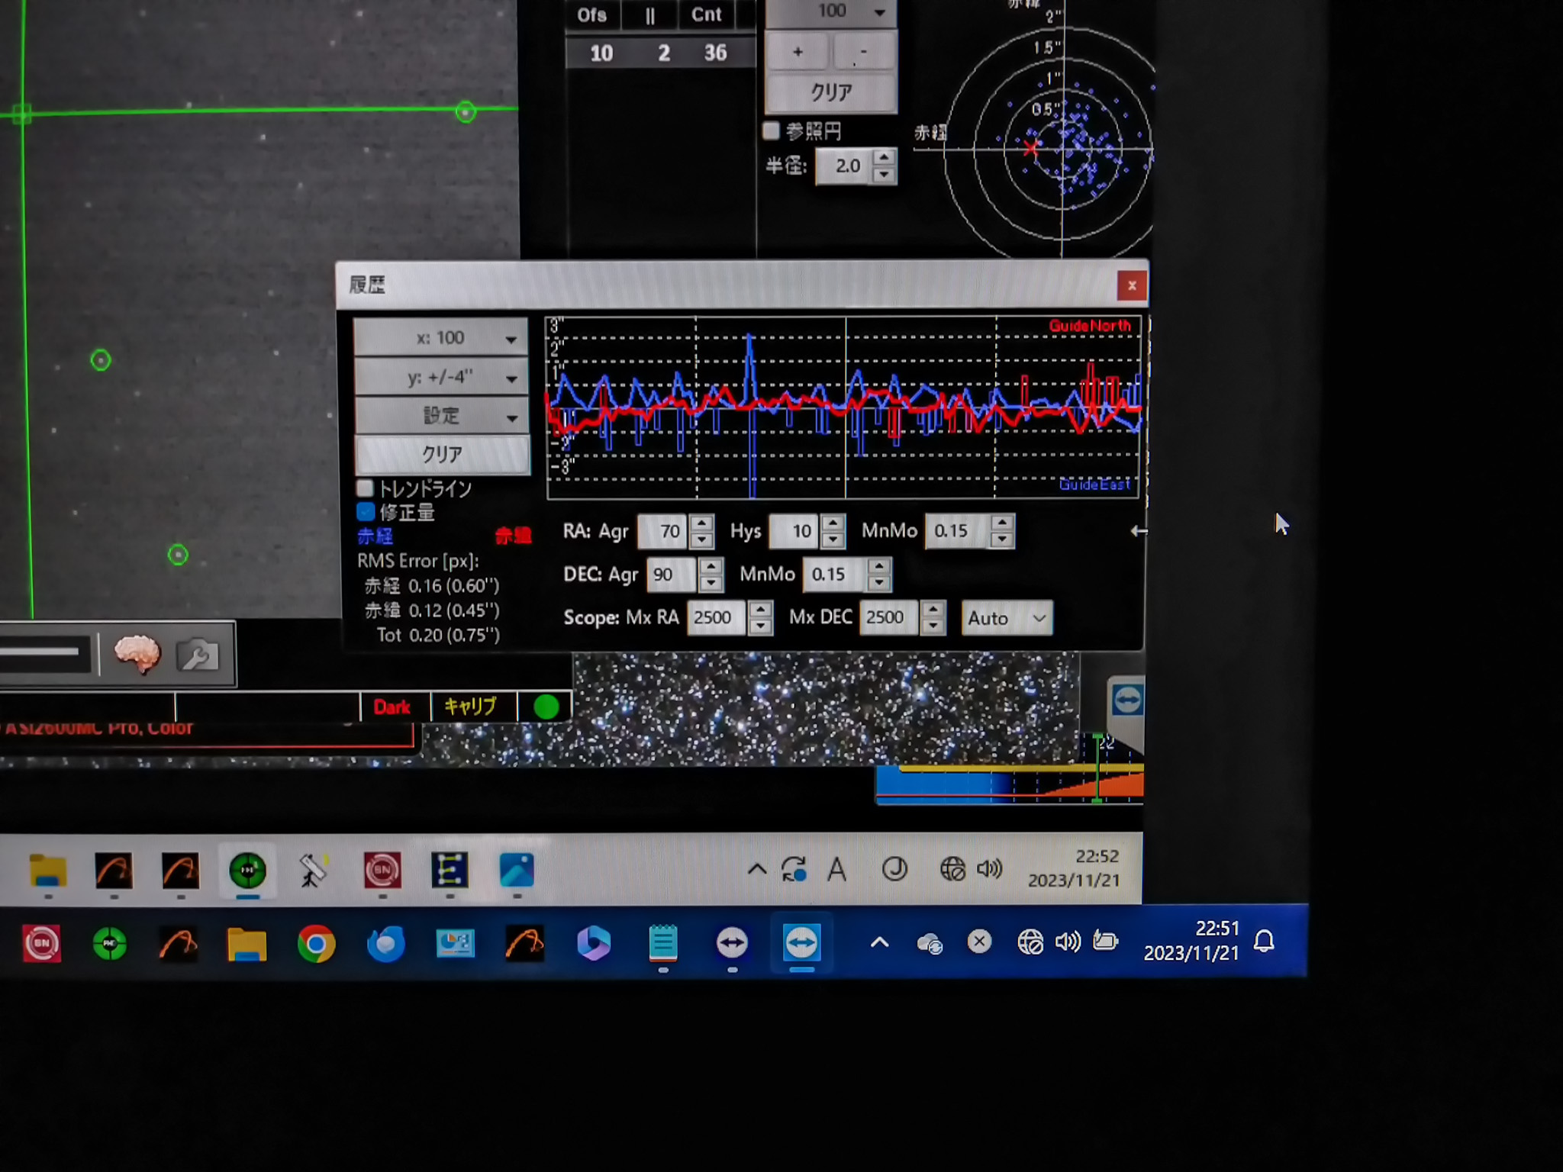Image resolution: width=1563 pixels, height=1172 pixels.
Task: Open local File Explorer taskbar icon
Action: coord(247,945)
